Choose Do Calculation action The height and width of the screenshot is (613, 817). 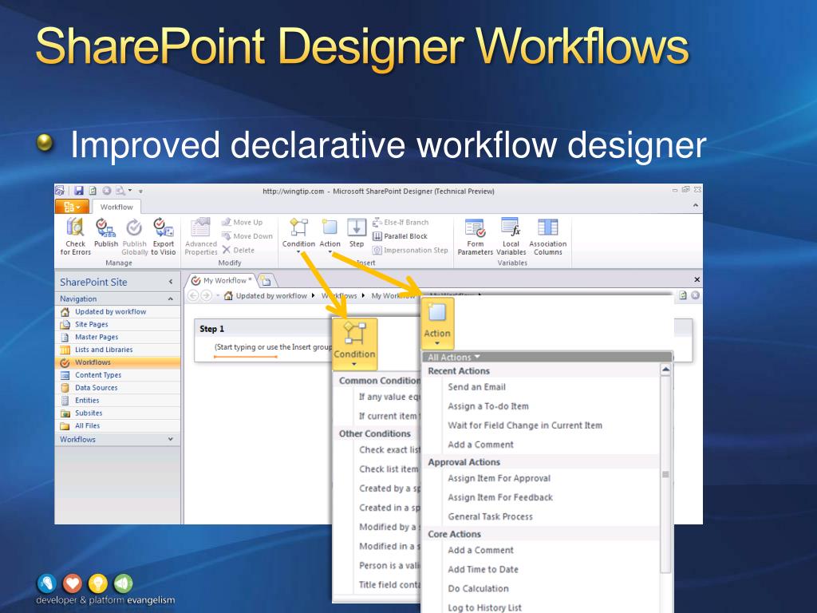[479, 588]
